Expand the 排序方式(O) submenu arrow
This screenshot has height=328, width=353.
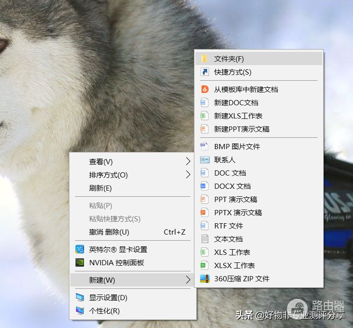[x=188, y=175]
